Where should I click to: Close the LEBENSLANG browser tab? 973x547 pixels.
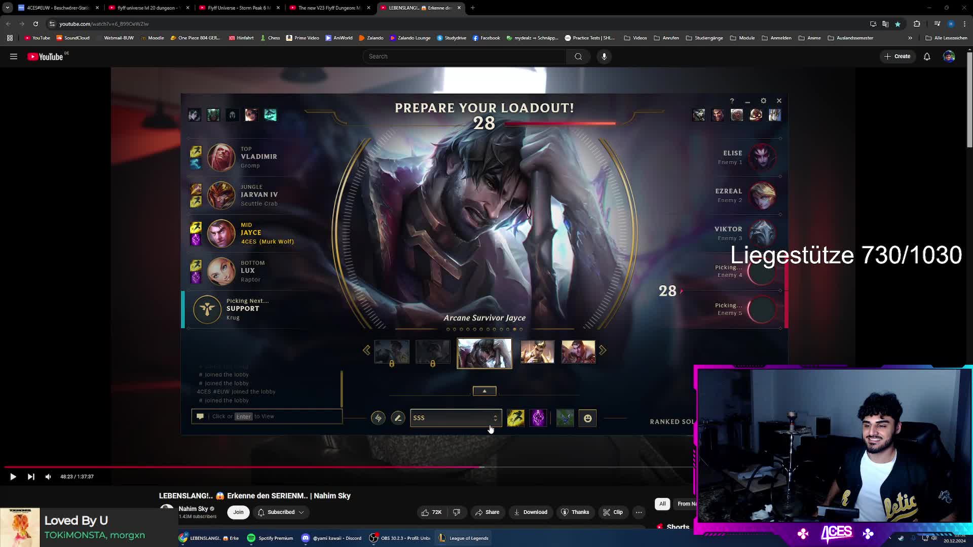click(459, 8)
